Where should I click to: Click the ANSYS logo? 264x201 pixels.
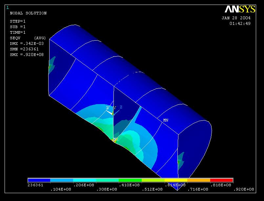pyautogui.click(x=240, y=9)
